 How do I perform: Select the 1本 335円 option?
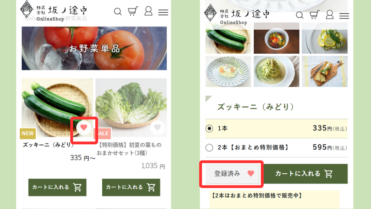coord(276,128)
